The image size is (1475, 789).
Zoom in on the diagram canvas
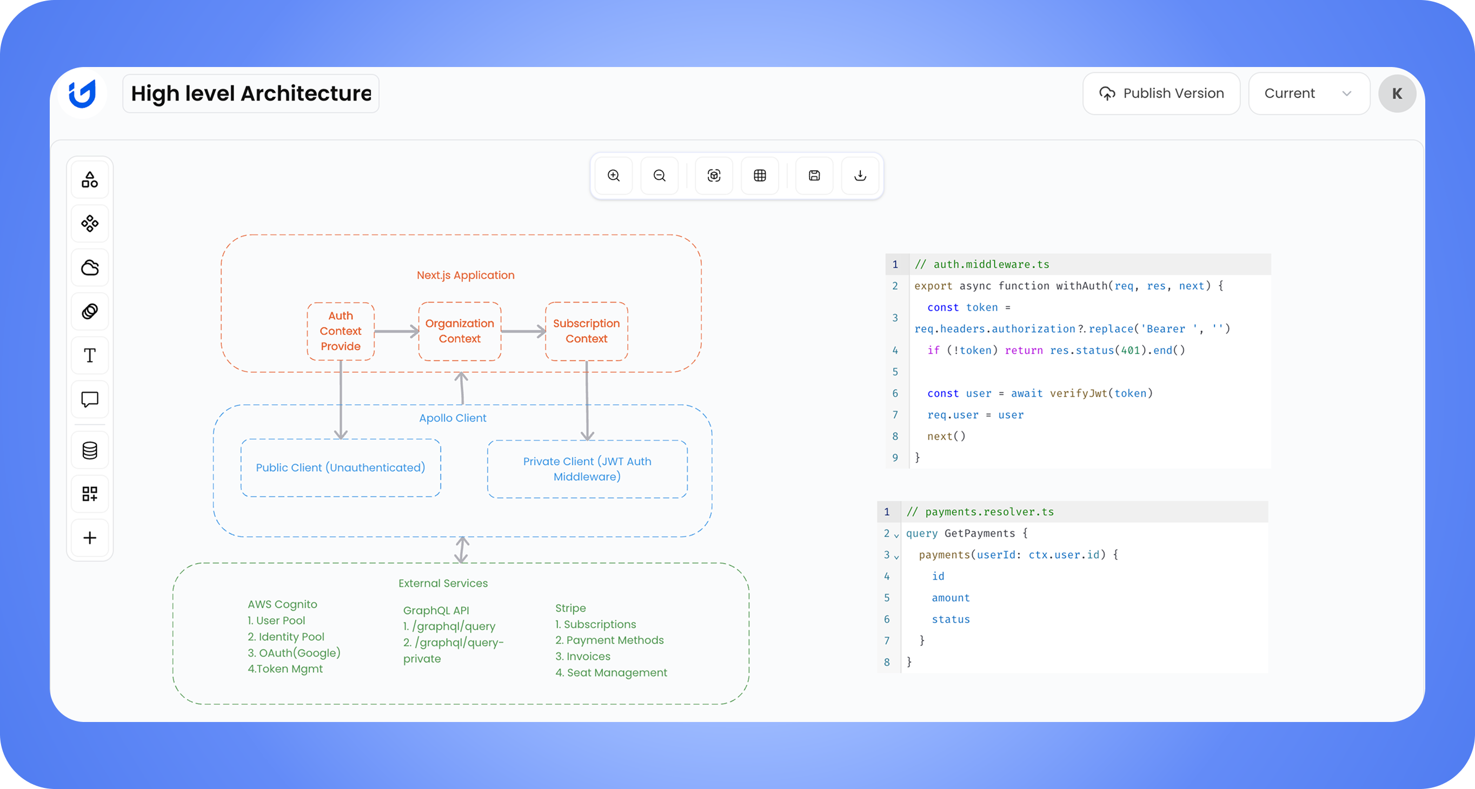tap(614, 176)
